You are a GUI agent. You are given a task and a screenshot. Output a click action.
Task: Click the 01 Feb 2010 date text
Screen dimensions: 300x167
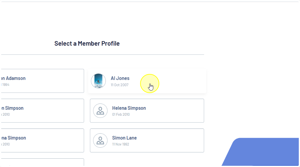[x=121, y=115]
